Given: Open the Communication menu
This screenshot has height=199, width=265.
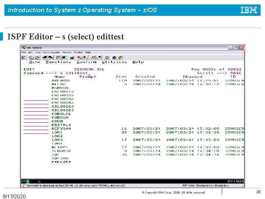Looking at the screenshot, I should (52, 52).
